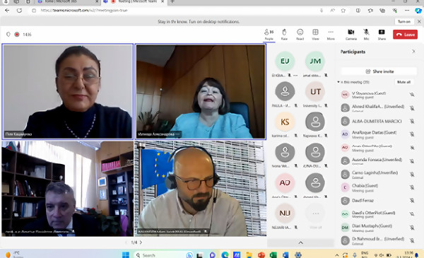Click the Share screen icon
424x258 pixels.
tap(382, 35)
